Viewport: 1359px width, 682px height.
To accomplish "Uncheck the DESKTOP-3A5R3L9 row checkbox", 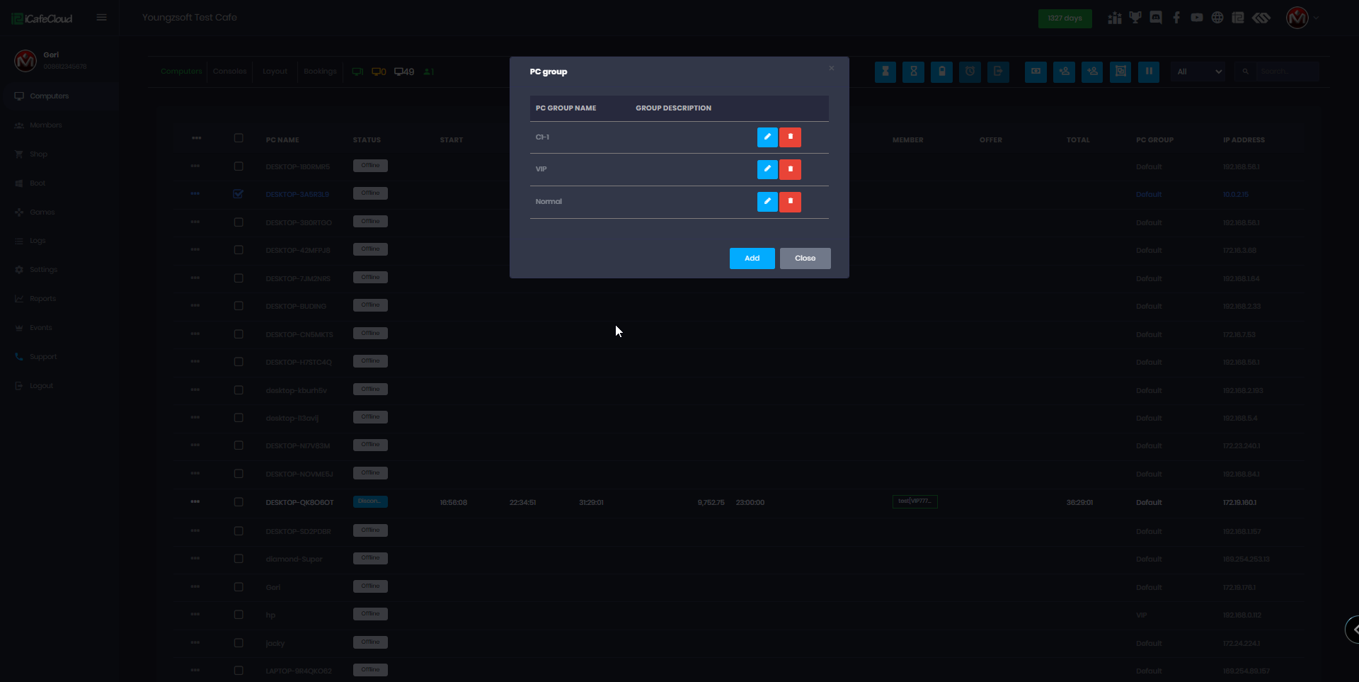I will [239, 194].
